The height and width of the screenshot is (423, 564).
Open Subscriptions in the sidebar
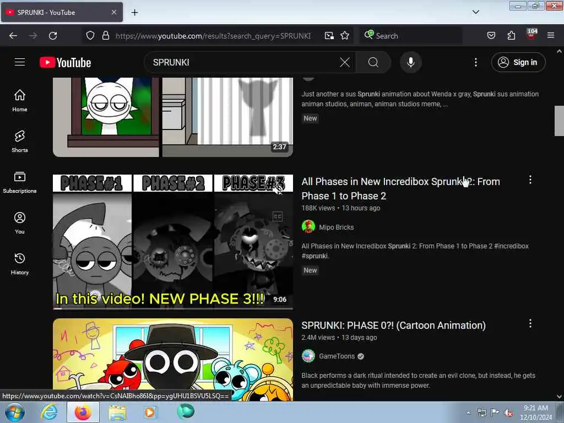tap(20, 182)
